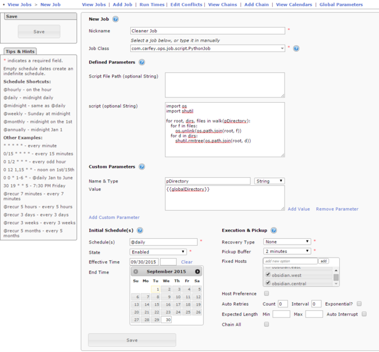Click Auto Retries Interval field

tap(316, 304)
